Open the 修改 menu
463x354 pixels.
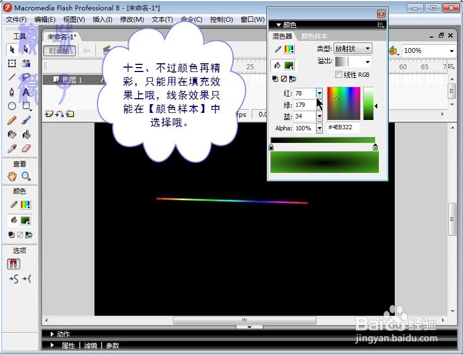130,19
